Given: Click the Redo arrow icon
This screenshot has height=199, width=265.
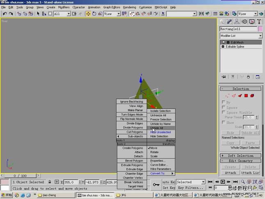Looking at the screenshot, I should pos(11,14).
